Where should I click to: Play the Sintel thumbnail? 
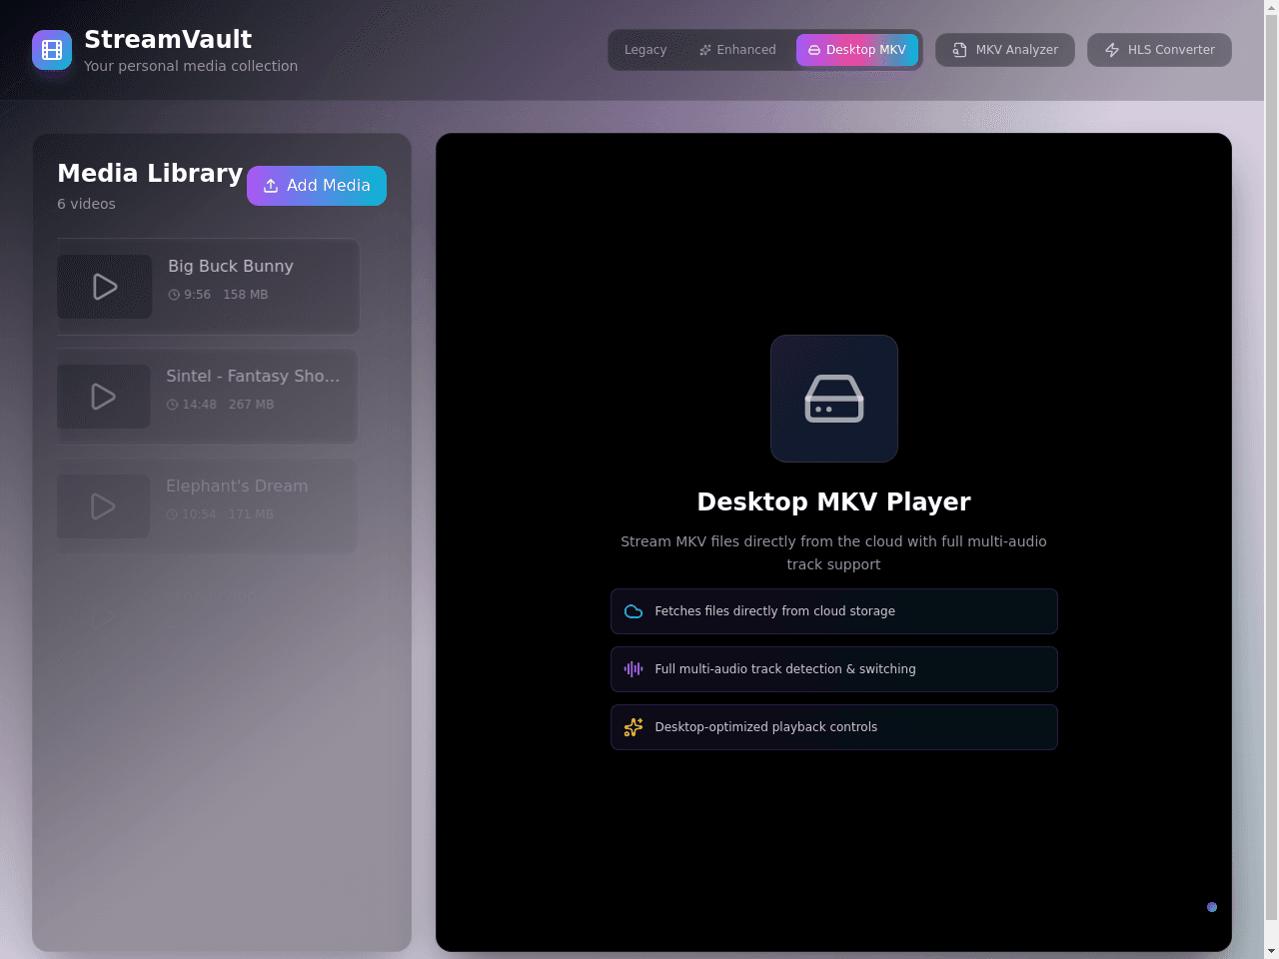click(103, 397)
